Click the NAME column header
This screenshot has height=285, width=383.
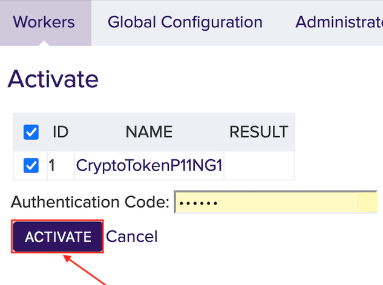(149, 132)
